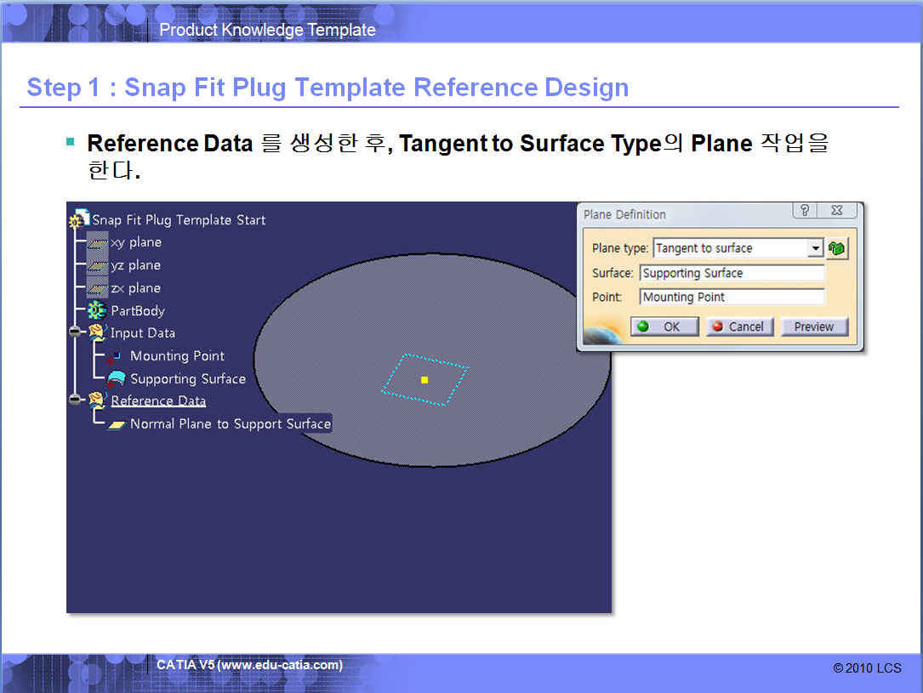This screenshot has width=923, height=693.
Task: Click the PartBody gear icon
Action: [98, 311]
